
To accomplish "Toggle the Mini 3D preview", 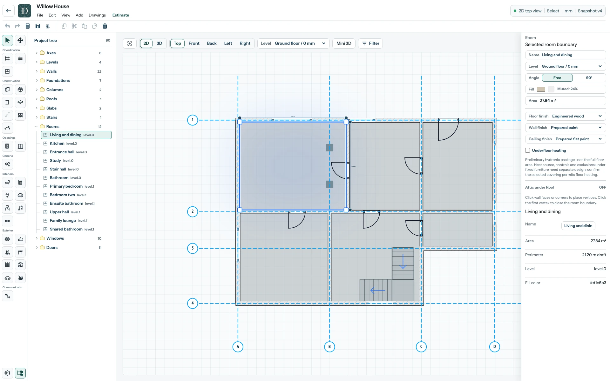I will [344, 43].
